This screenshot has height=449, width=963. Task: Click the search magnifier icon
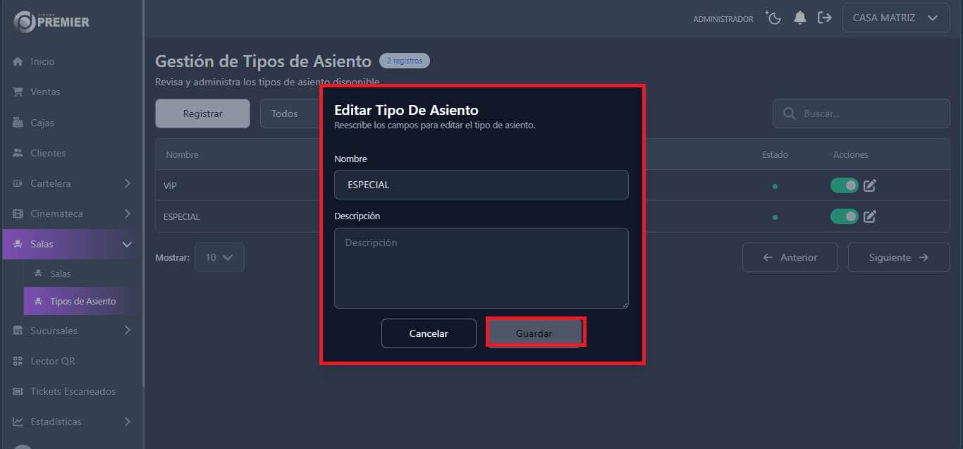788,113
